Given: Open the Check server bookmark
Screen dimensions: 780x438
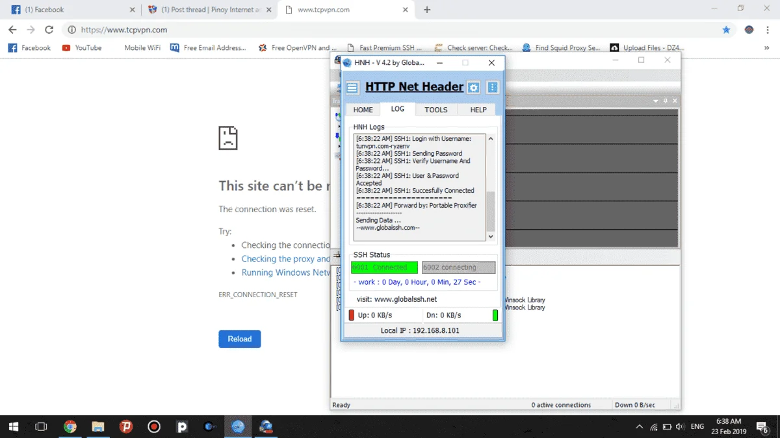Looking at the screenshot, I should point(474,47).
